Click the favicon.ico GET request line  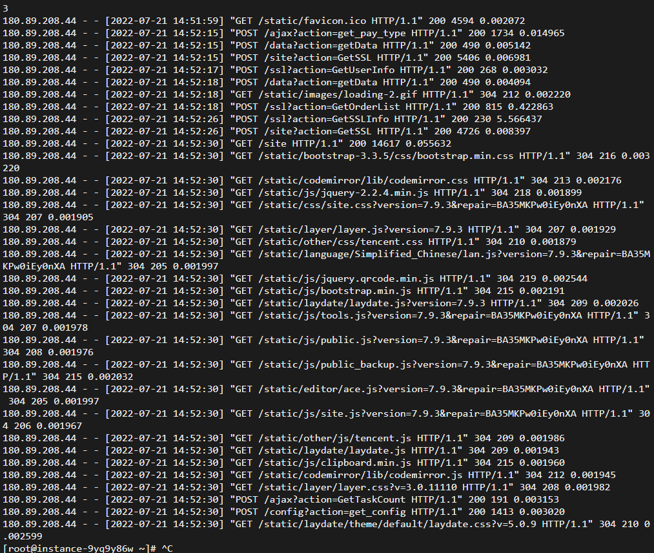[263, 21]
